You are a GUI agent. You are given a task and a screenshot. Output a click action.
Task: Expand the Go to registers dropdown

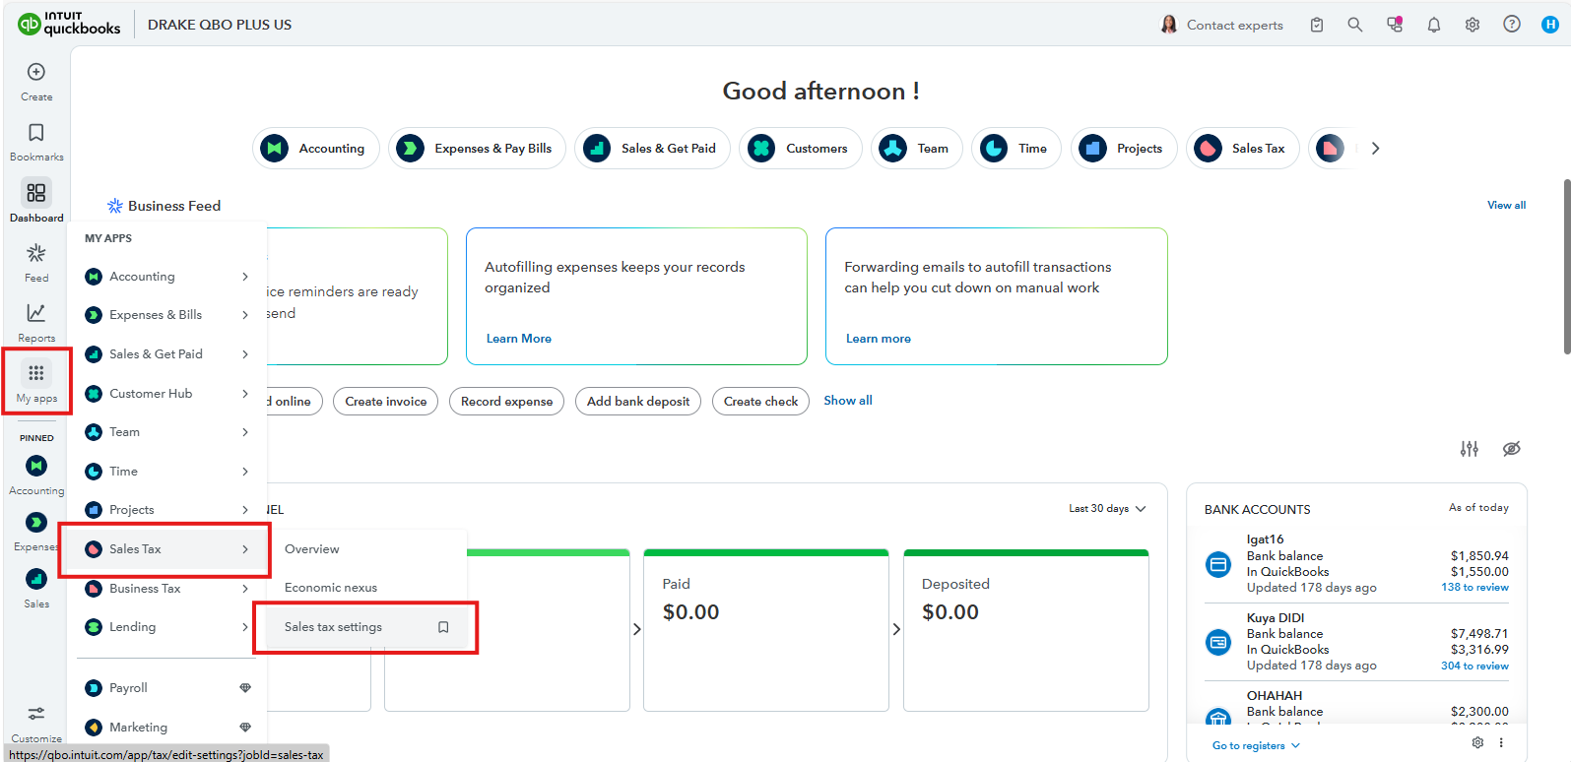1256,745
